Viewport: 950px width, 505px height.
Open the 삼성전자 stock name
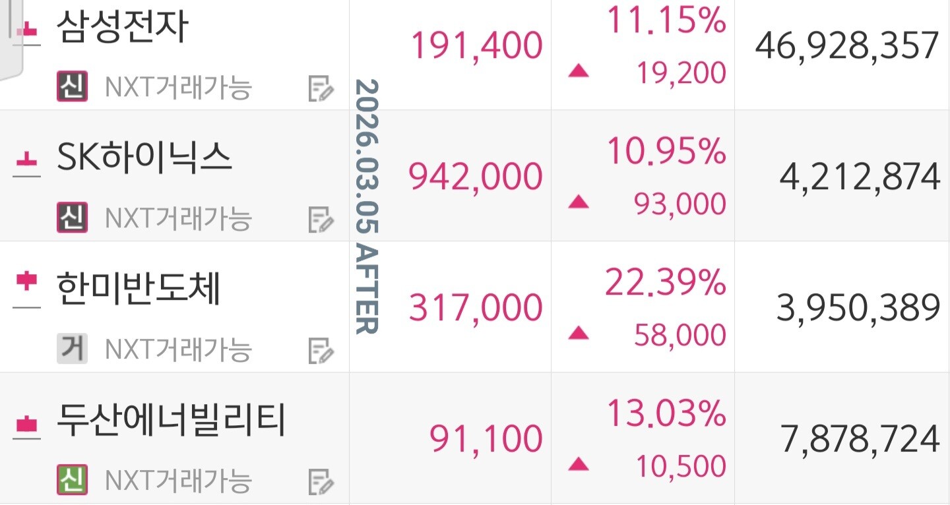tap(123, 27)
